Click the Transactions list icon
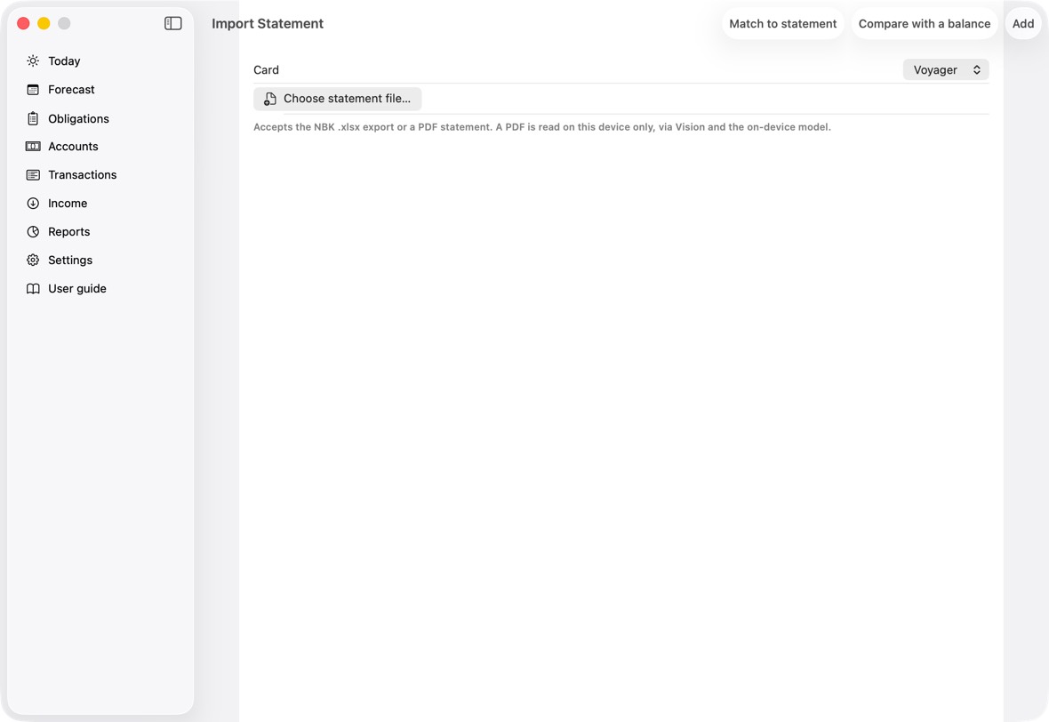Screen dimensions: 1049x722 pyautogui.click(x=33, y=174)
